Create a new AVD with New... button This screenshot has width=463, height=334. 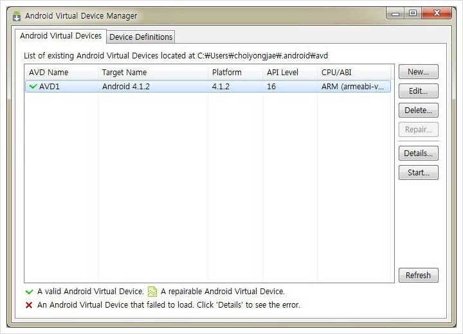[x=419, y=72]
